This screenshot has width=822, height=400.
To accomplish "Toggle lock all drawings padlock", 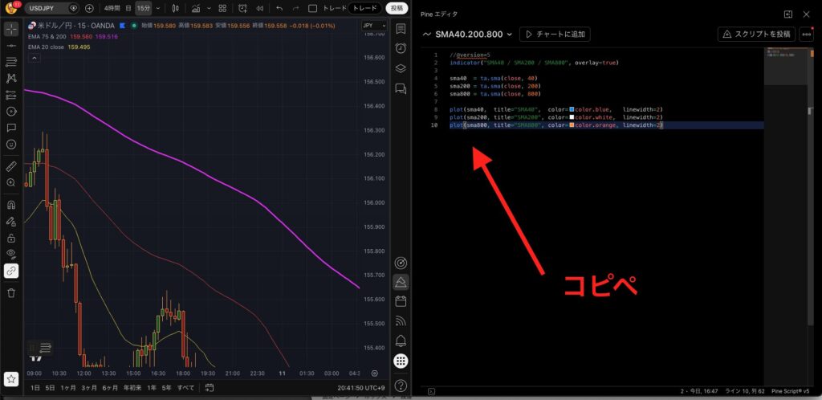I will pyautogui.click(x=11, y=239).
